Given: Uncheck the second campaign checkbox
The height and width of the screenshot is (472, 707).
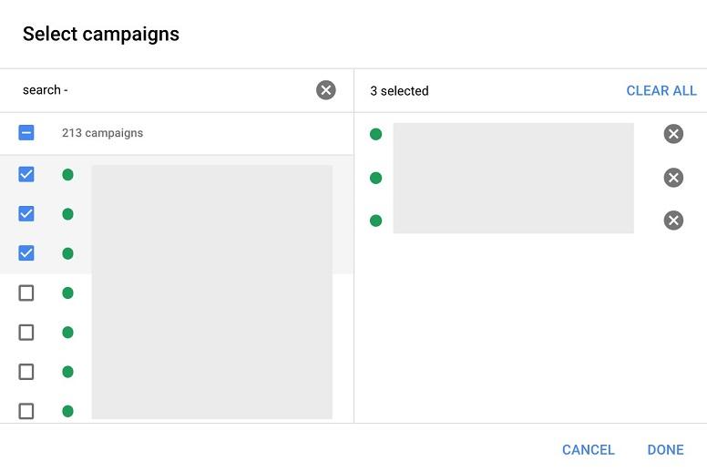Looking at the screenshot, I should point(26,214).
